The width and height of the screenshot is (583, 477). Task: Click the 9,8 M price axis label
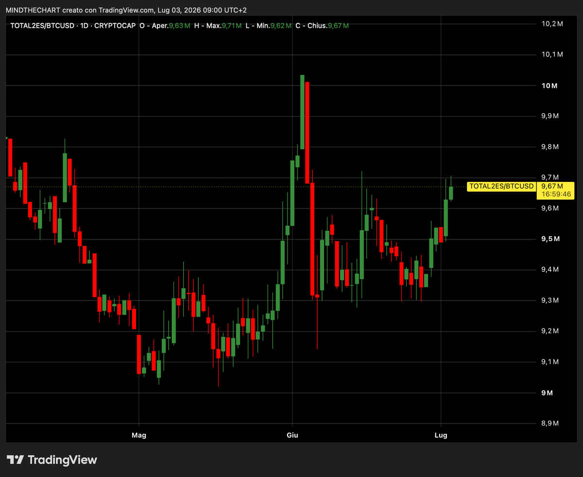(x=550, y=147)
